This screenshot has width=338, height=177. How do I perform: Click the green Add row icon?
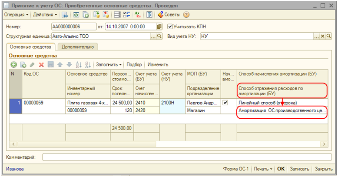coord(14,64)
